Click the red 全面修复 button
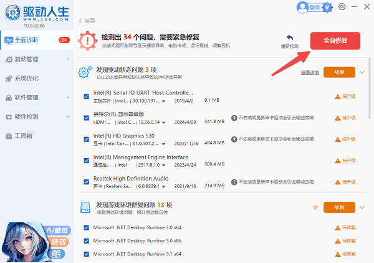The image size is (374, 263). click(335, 40)
